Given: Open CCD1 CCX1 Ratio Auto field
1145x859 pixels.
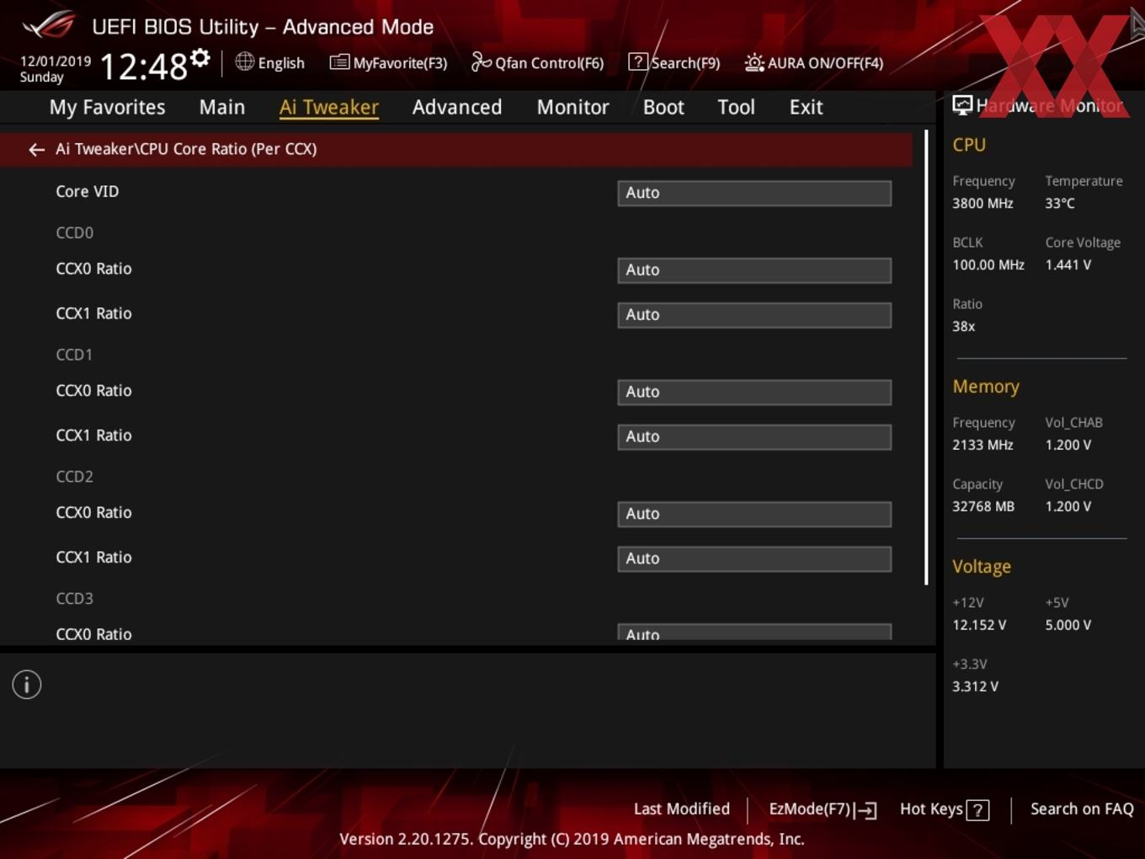Looking at the screenshot, I should [754, 437].
